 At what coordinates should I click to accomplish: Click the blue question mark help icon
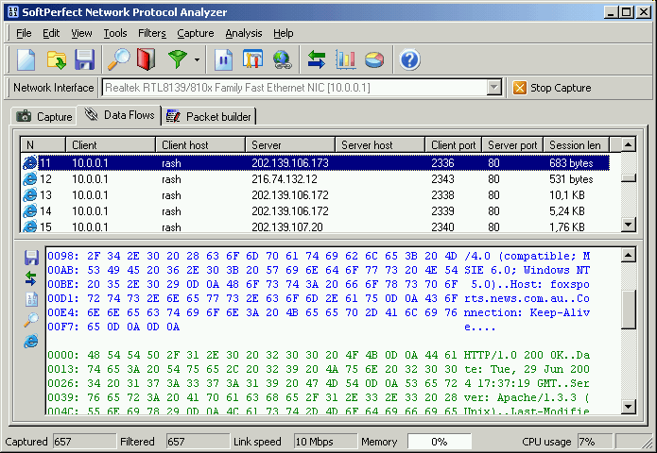click(x=409, y=60)
